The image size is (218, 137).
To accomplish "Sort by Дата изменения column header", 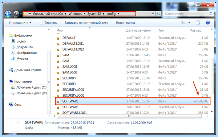I will pyautogui.click(x=138, y=30).
